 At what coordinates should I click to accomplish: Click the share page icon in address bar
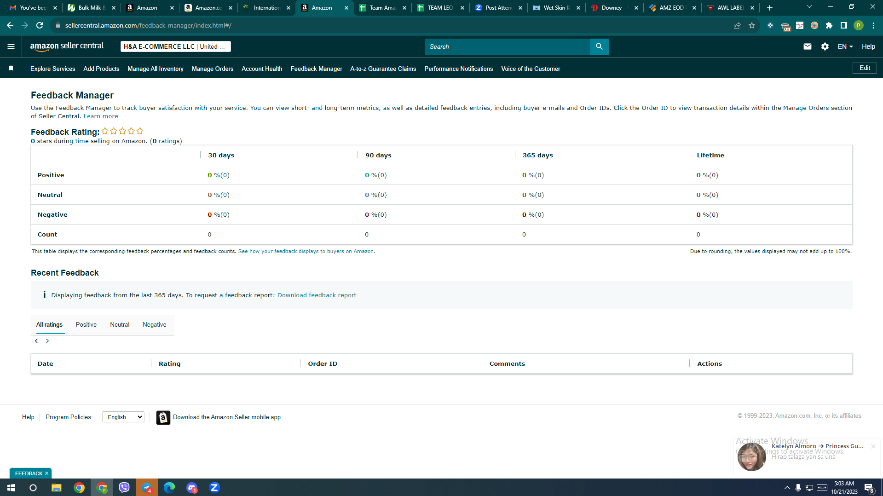click(737, 25)
